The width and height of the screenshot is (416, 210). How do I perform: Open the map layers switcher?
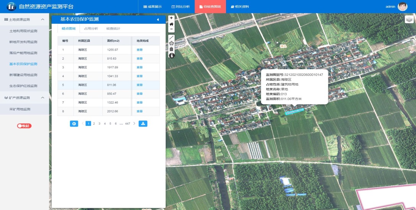pos(409,20)
